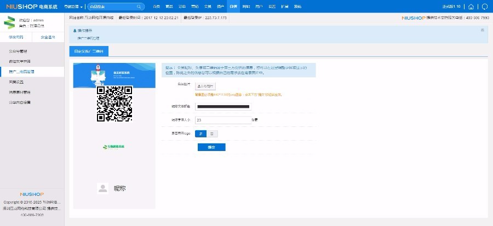The height and width of the screenshot is (226, 493).
Task: Open 系统 in top navigation
Action: tap(297, 7)
